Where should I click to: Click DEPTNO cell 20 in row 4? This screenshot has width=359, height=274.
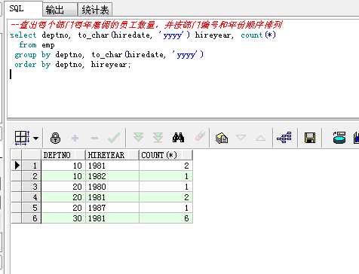click(63, 197)
